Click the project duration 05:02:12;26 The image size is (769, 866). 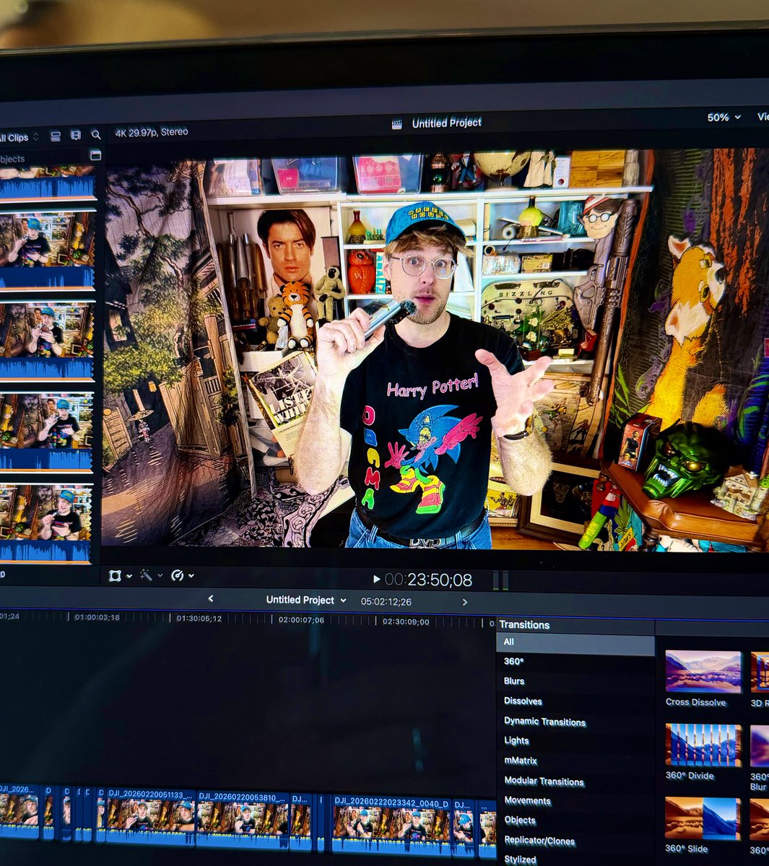pos(386,601)
